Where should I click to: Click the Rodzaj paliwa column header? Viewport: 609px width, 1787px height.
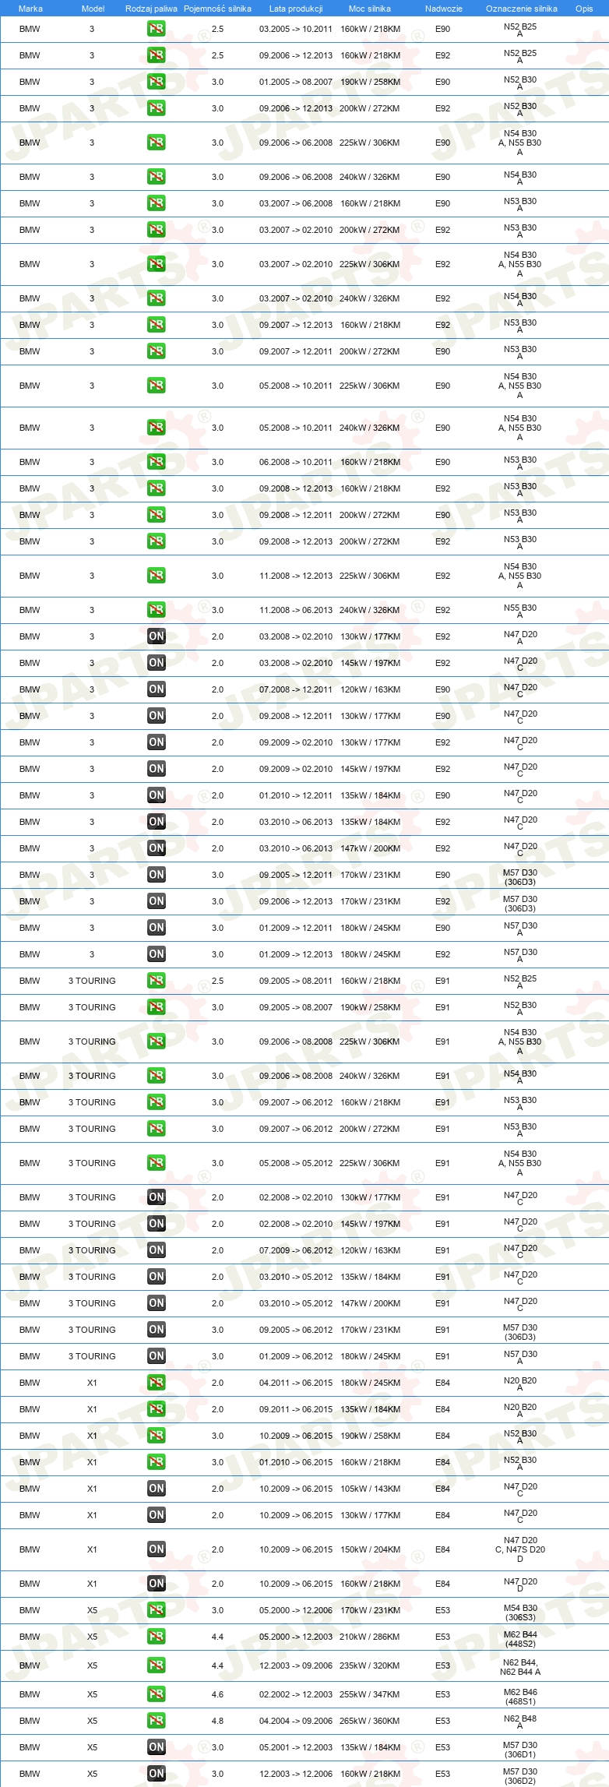(x=151, y=9)
